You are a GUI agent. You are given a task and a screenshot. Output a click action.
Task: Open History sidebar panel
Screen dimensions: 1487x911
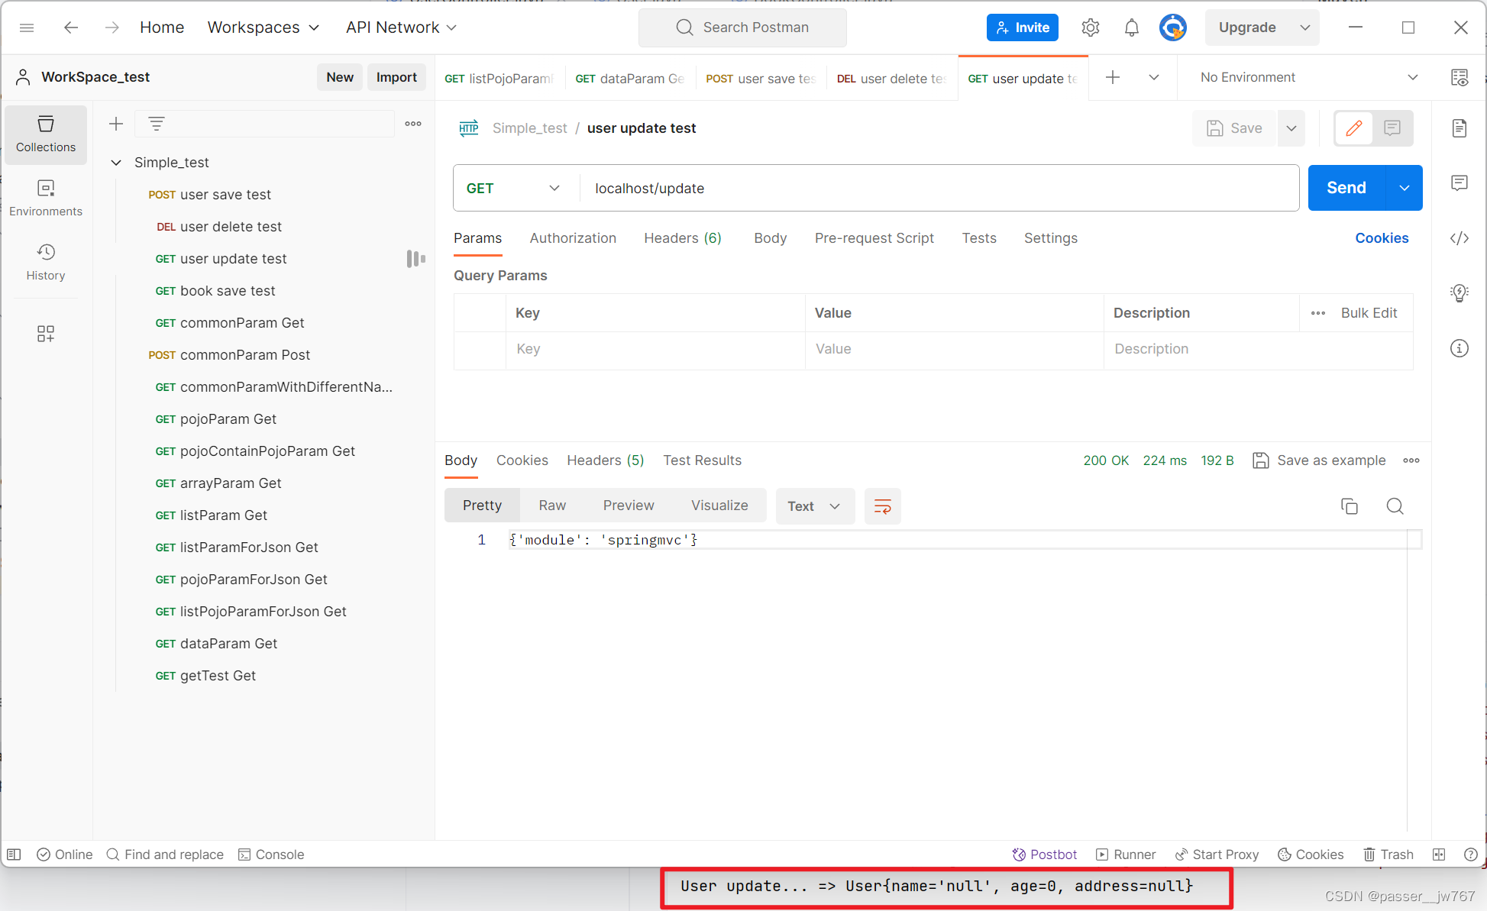[46, 263]
